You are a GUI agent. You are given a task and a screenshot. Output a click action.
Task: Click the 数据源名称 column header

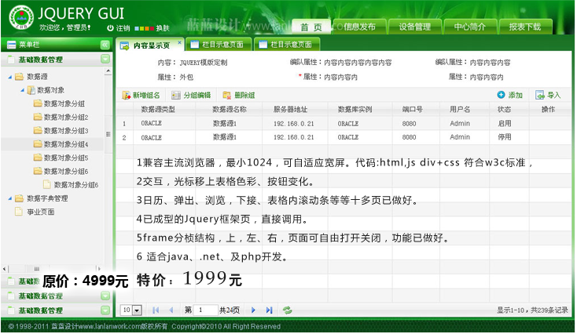coord(229,110)
